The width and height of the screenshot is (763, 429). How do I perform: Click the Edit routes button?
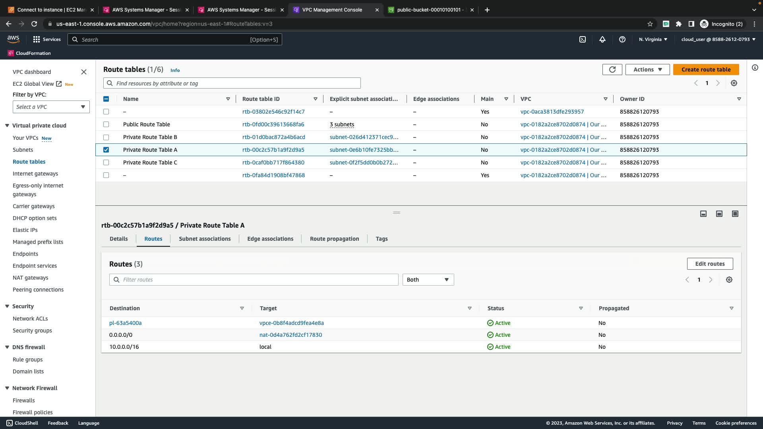click(x=710, y=264)
